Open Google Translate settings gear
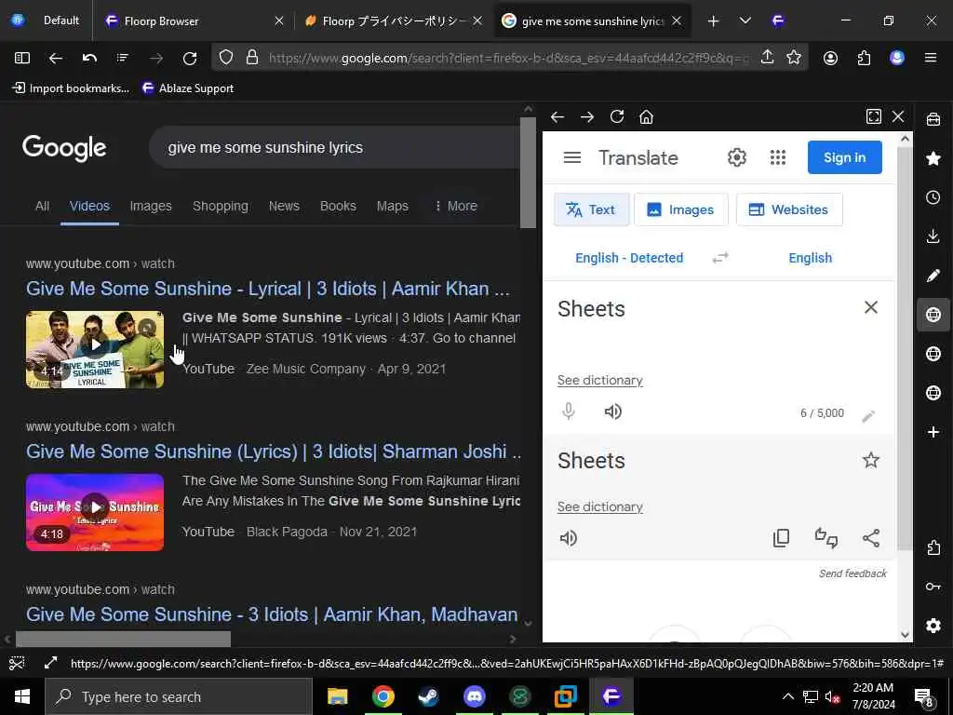 click(737, 158)
